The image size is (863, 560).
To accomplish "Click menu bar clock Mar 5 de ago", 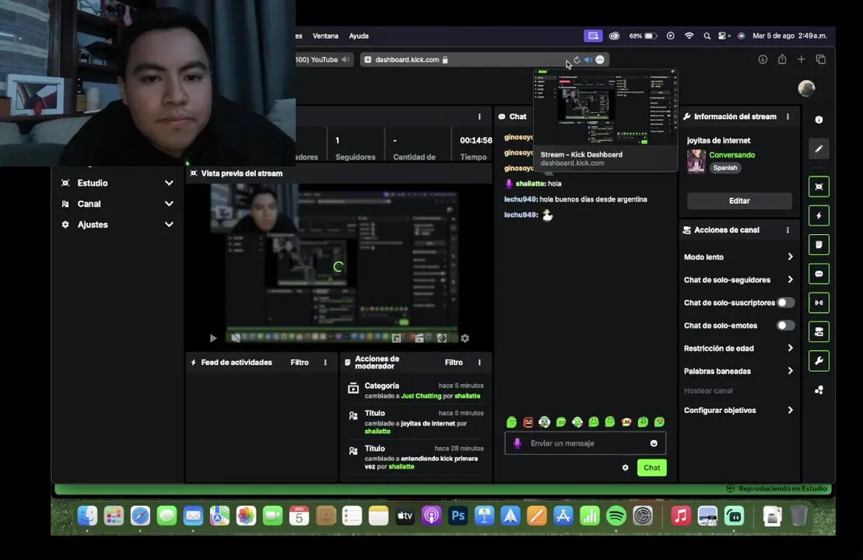I will coord(790,36).
